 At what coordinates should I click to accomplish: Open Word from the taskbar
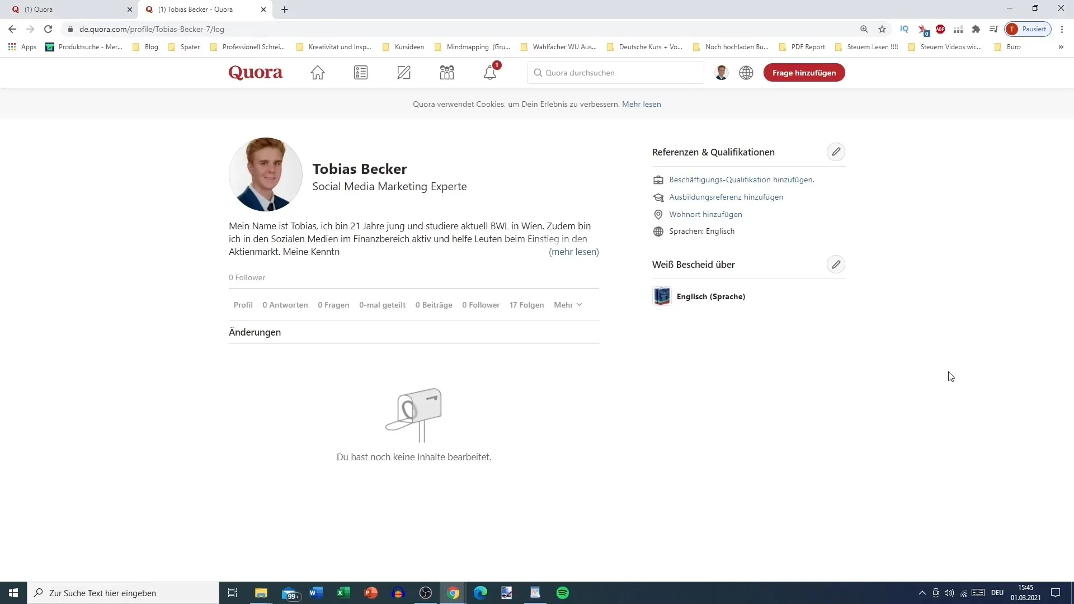point(316,593)
